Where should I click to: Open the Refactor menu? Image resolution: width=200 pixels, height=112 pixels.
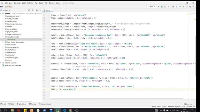[x=30, y=3]
